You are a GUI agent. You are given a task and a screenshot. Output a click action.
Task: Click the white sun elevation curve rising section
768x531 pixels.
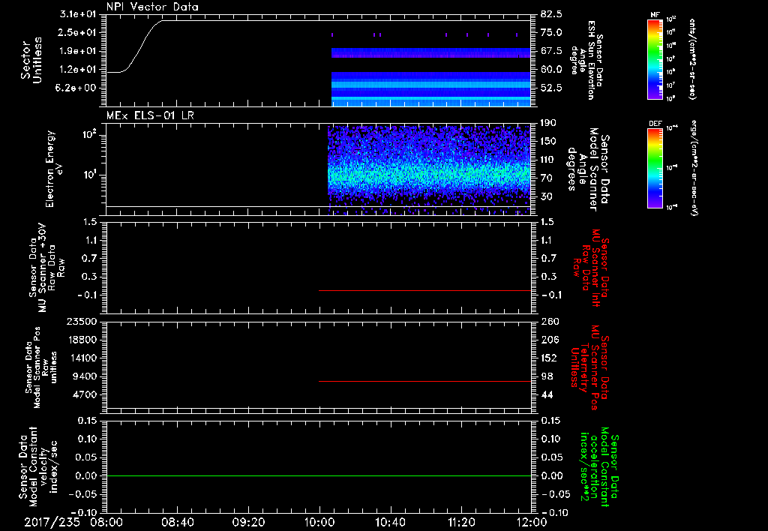point(142,46)
